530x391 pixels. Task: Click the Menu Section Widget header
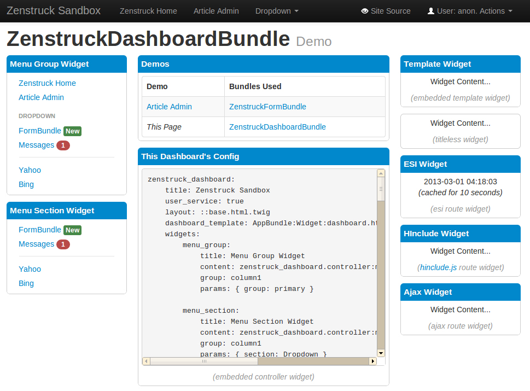pyautogui.click(x=67, y=211)
